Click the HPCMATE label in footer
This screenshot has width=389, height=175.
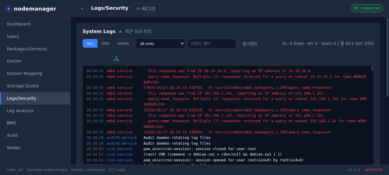click(x=373, y=170)
